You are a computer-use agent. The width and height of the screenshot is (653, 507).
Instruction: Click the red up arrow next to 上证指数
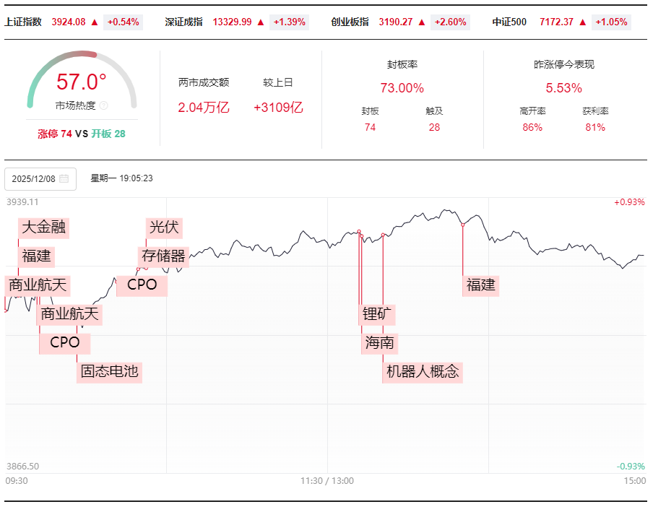[x=95, y=22]
